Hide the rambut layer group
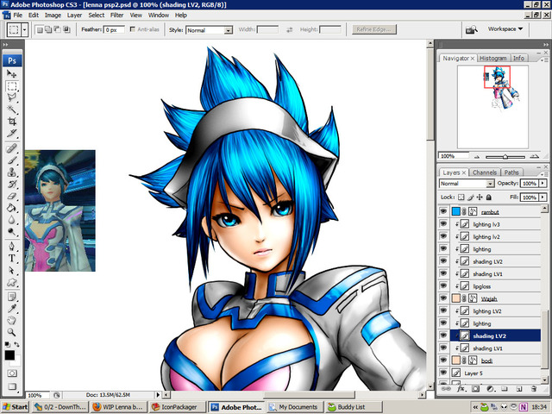The width and height of the screenshot is (552, 414). pos(443,211)
